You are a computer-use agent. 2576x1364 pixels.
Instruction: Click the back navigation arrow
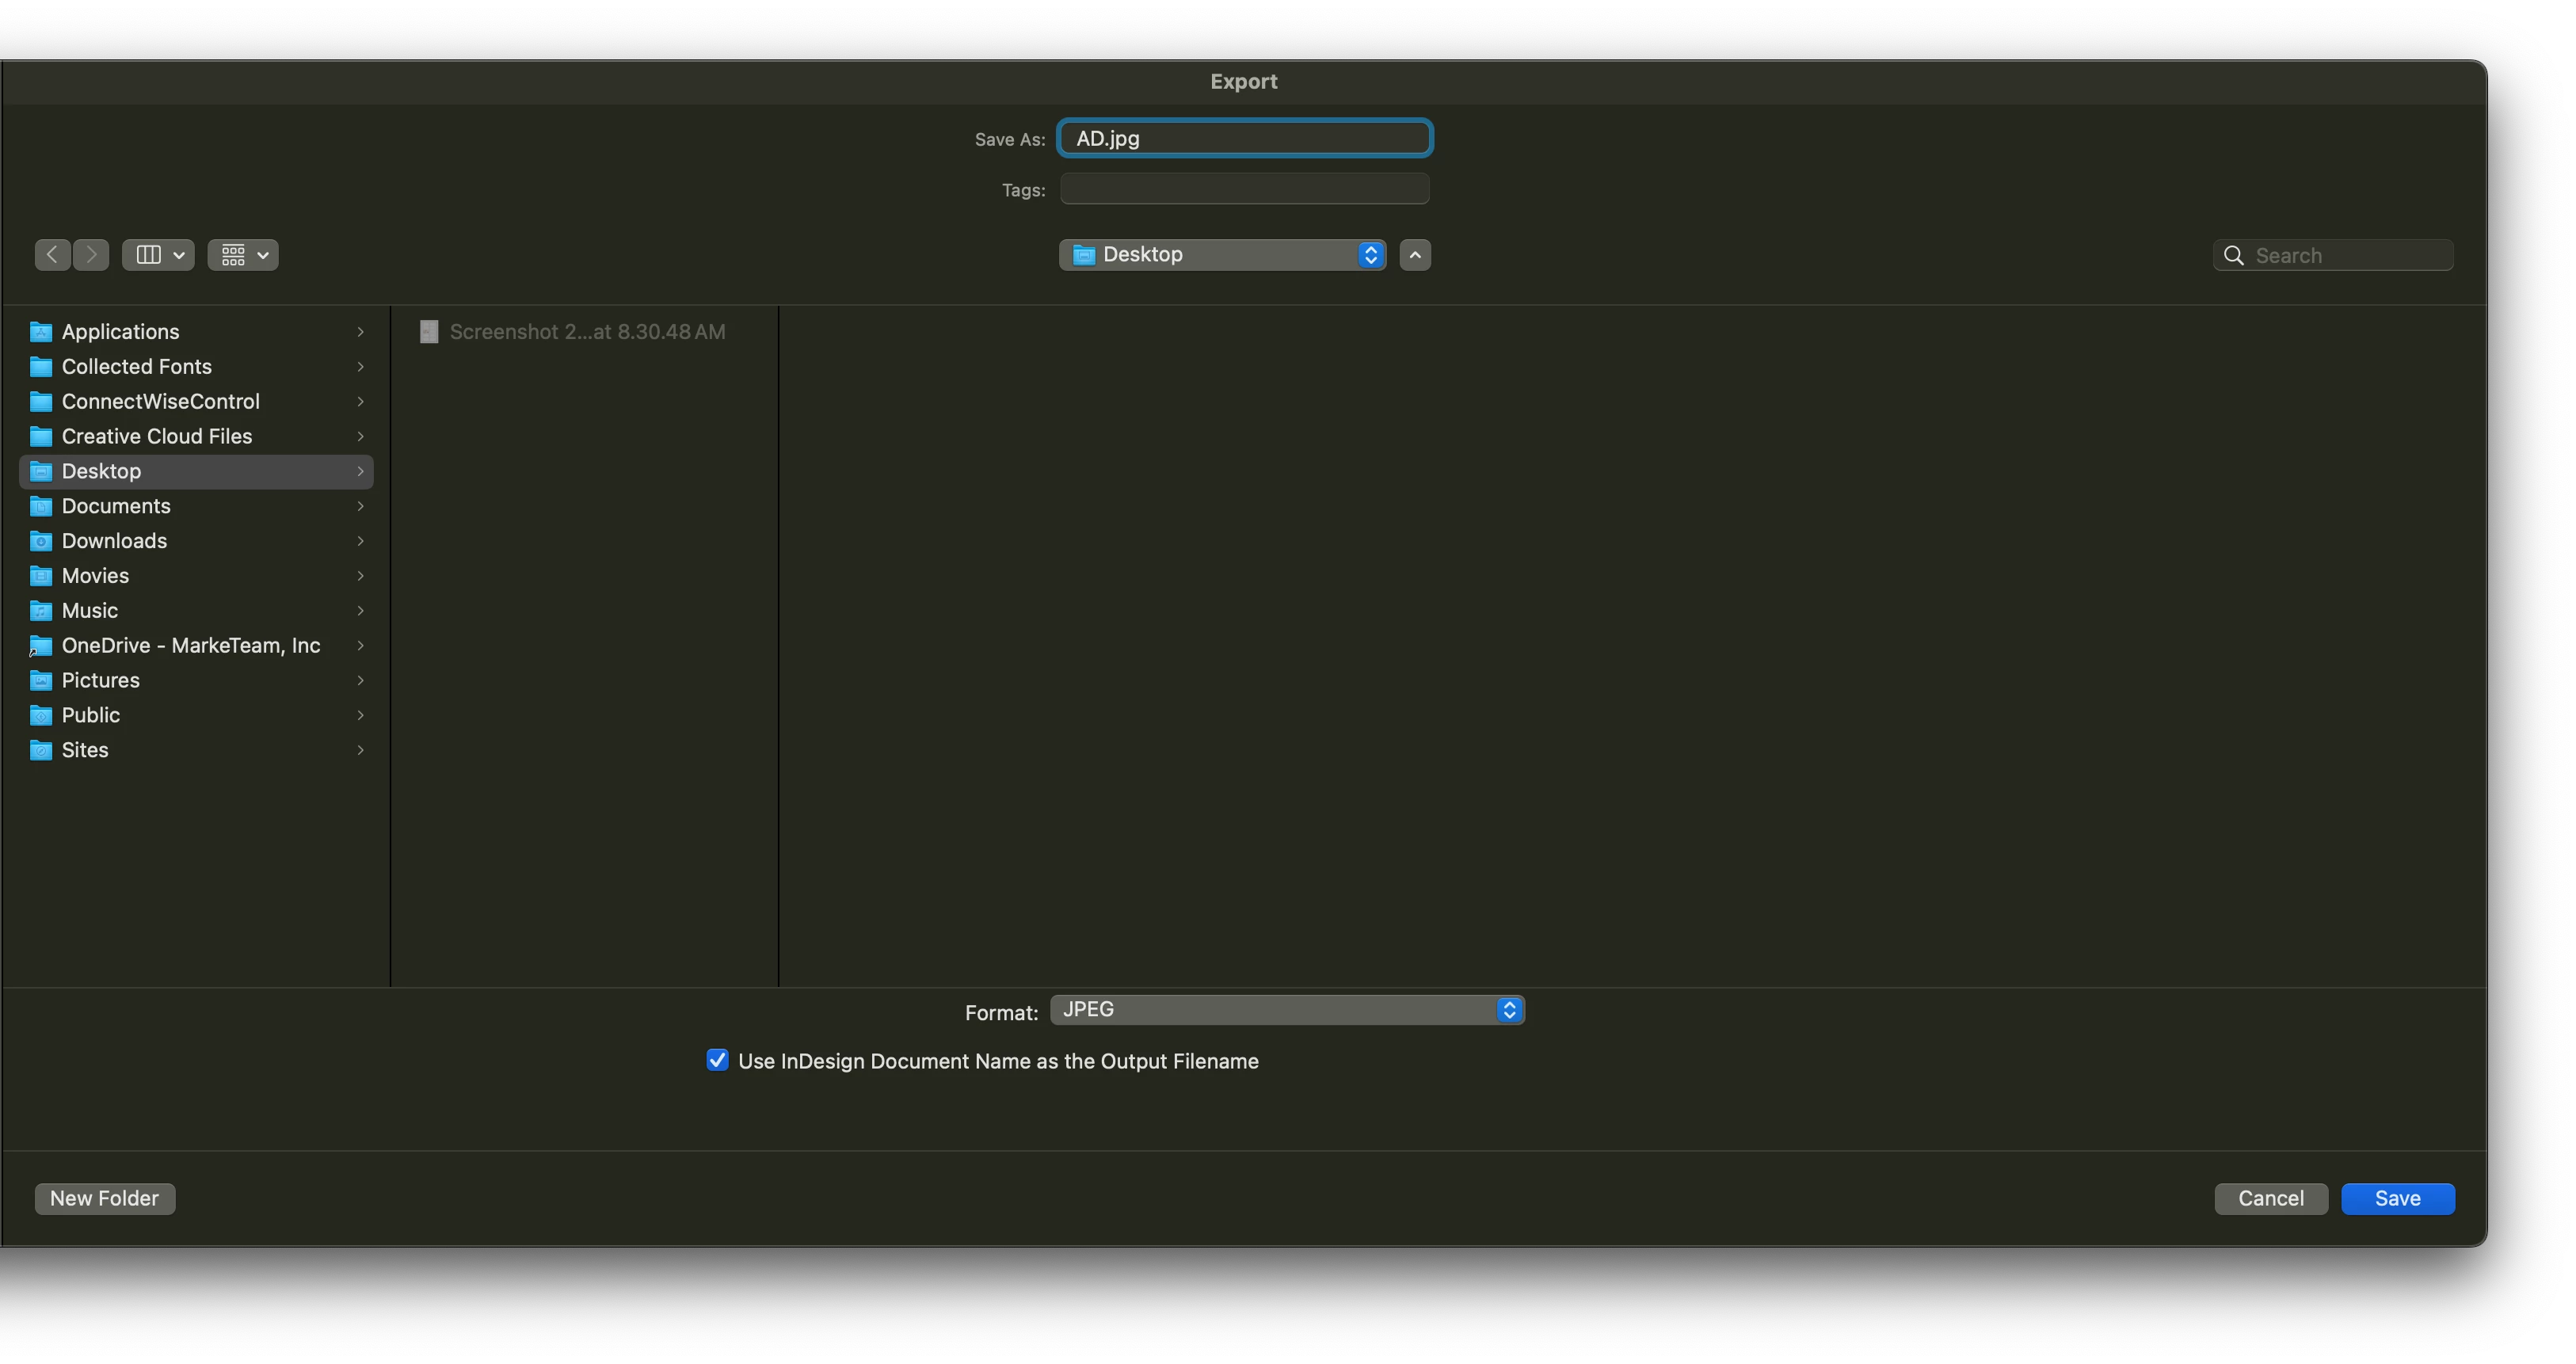[52, 255]
